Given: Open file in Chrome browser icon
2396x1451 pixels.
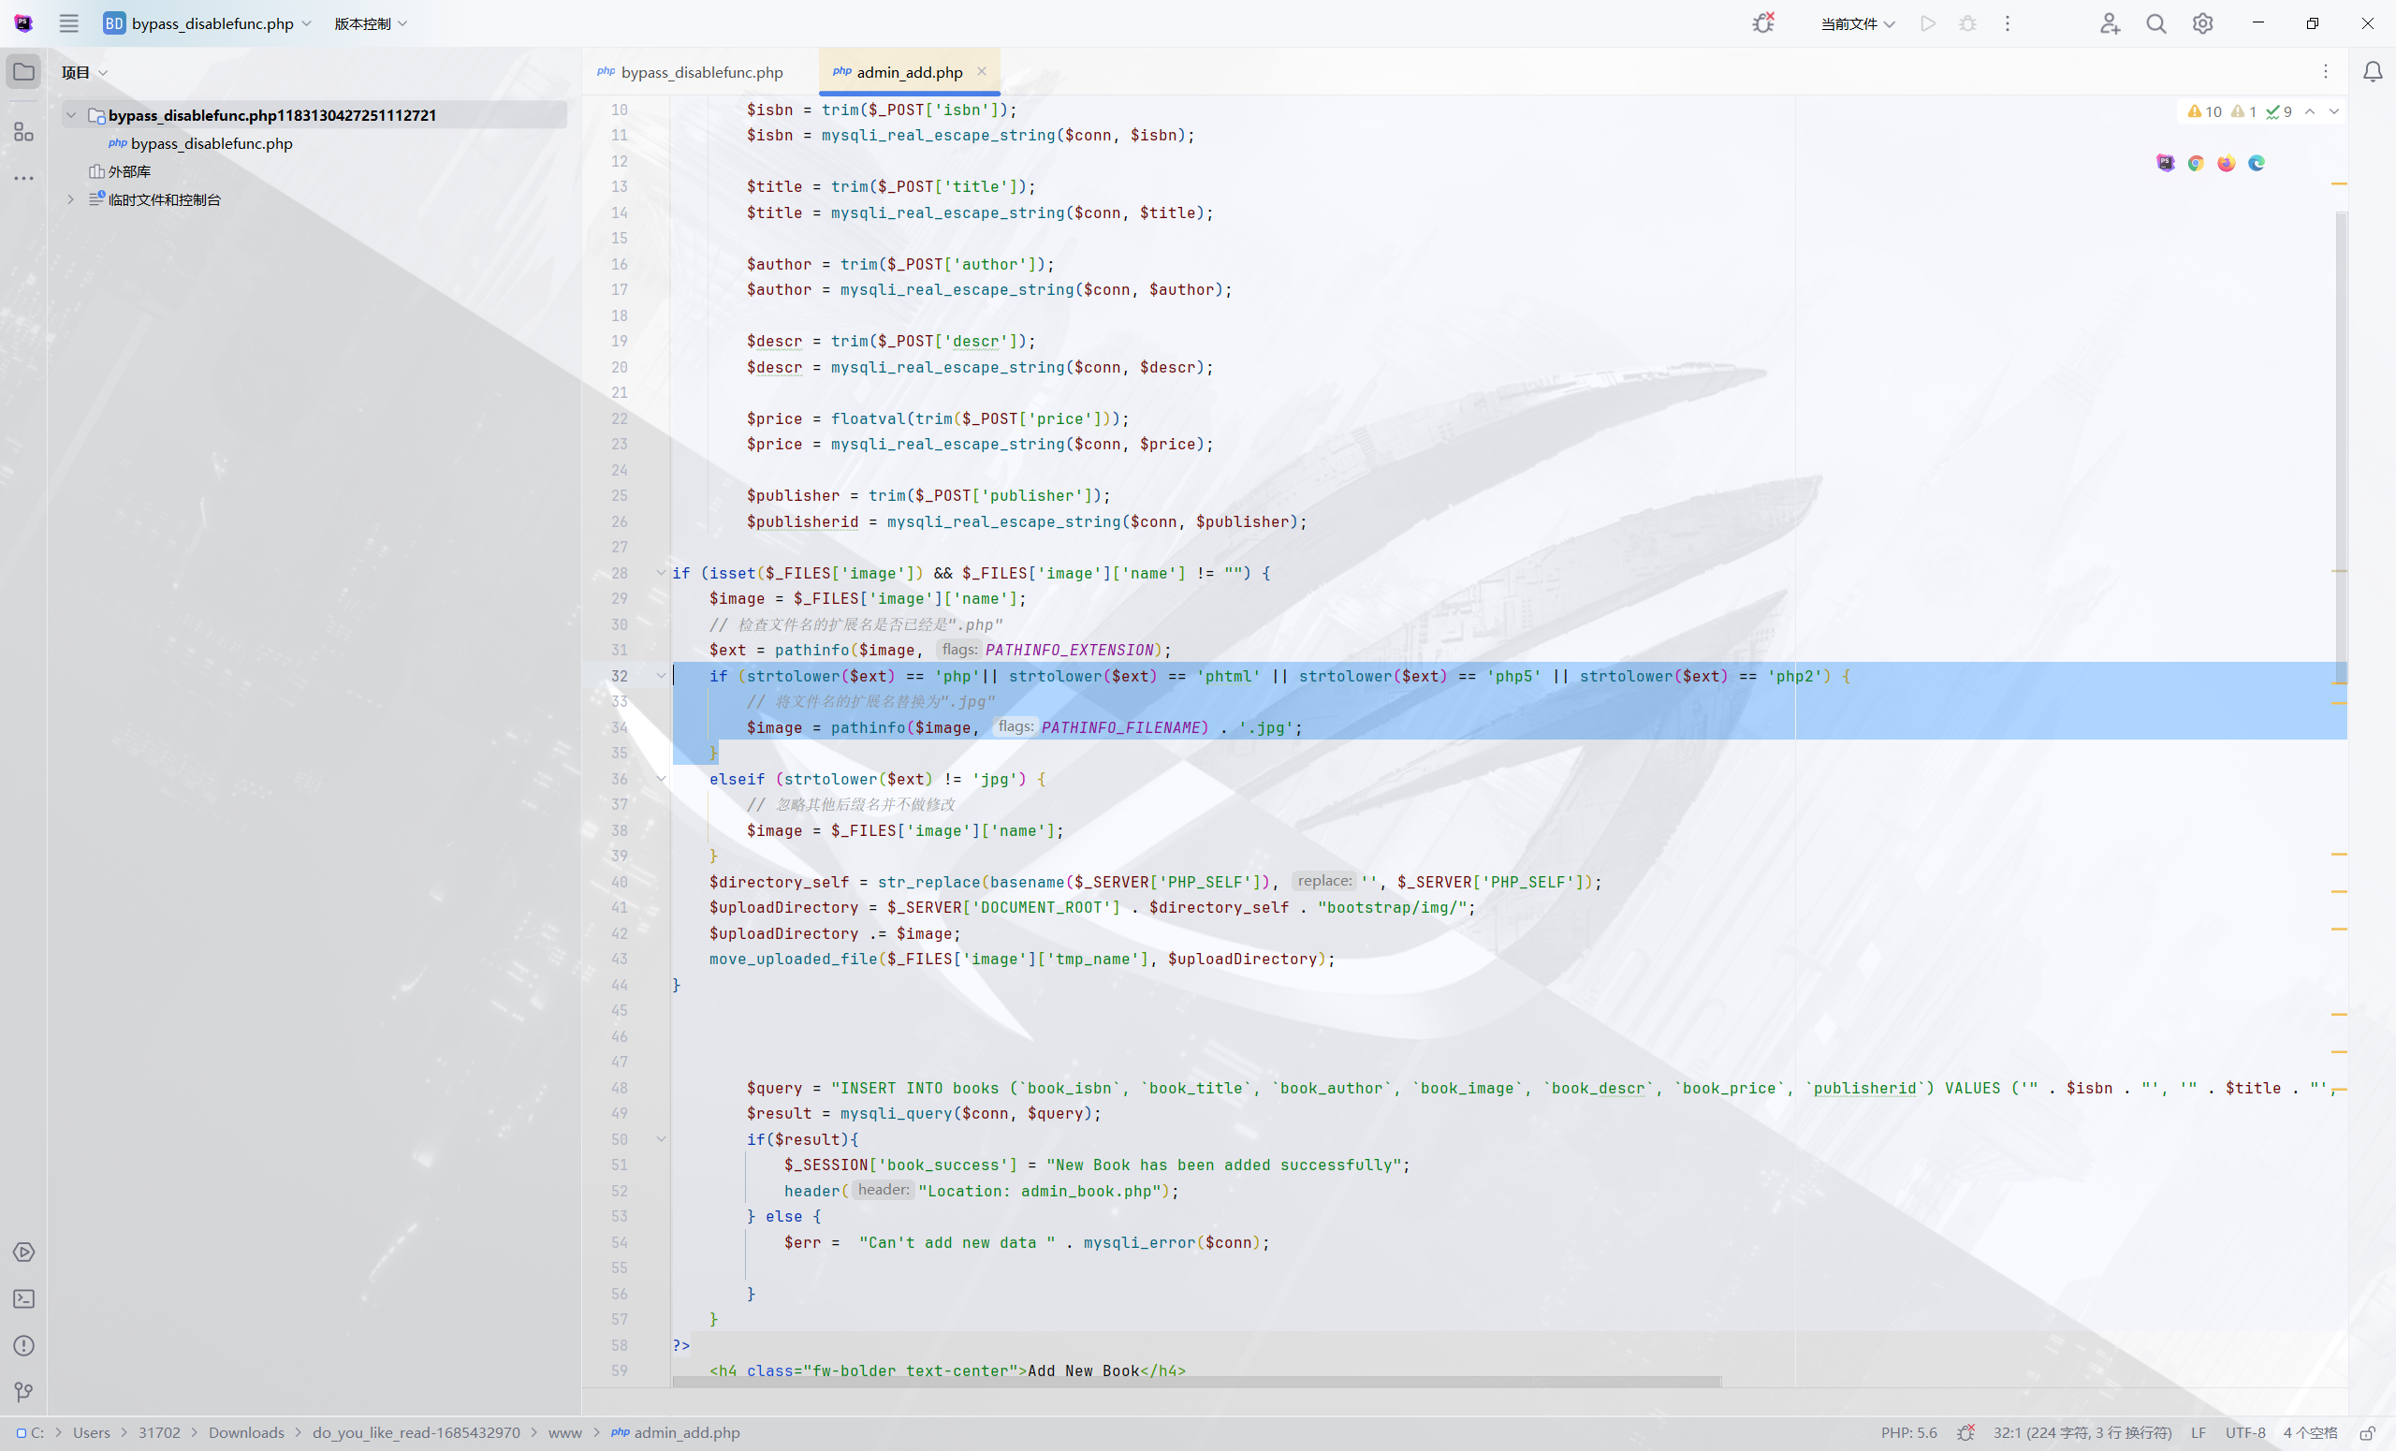Looking at the screenshot, I should click(2196, 164).
